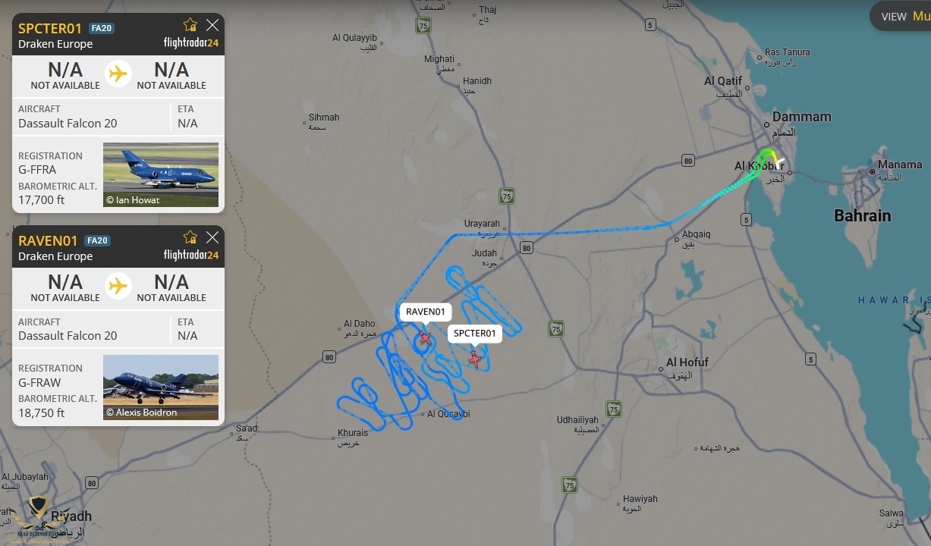Click the RAVEN01 map callout label

[426, 312]
